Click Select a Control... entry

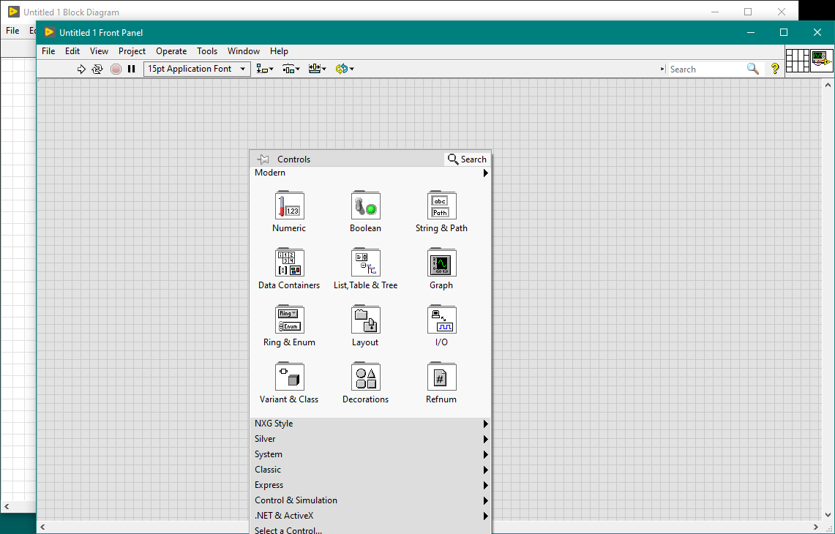pyautogui.click(x=288, y=530)
